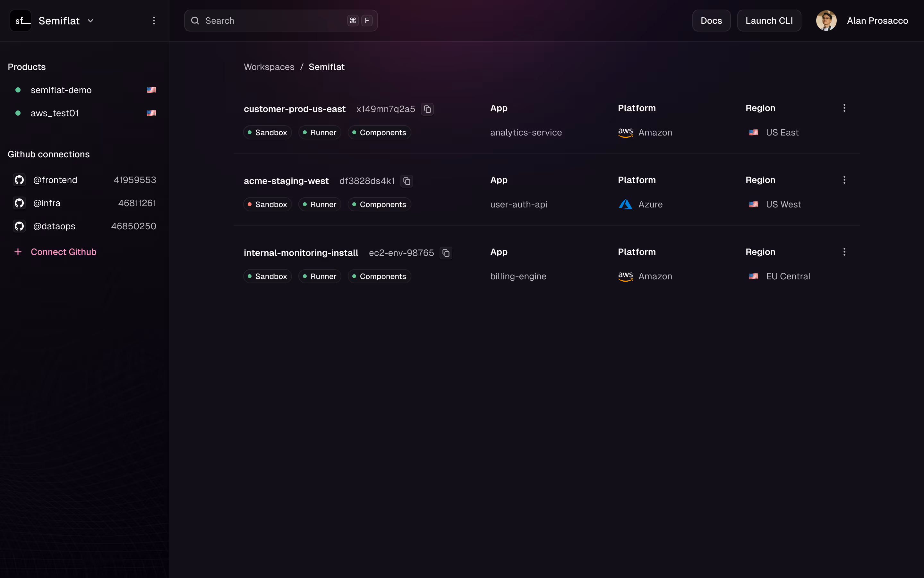
Task: Click Alan Prosacco's avatar
Action: [826, 21]
